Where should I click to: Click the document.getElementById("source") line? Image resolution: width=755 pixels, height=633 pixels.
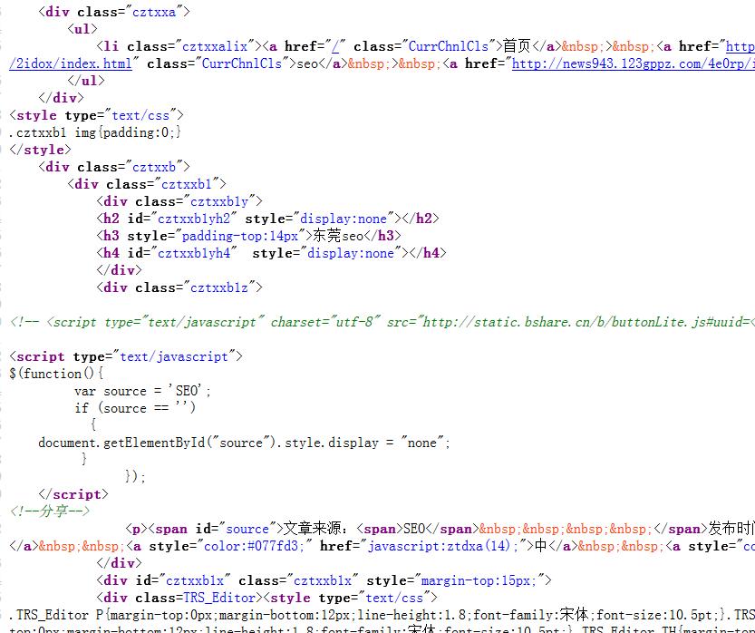[244, 443]
